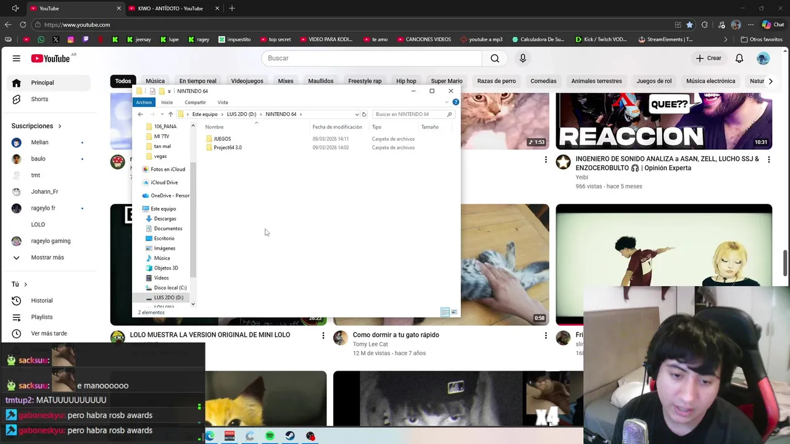Click the Crear button on YouTube
This screenshot has width=790, height=444.
tap(709, 58)
